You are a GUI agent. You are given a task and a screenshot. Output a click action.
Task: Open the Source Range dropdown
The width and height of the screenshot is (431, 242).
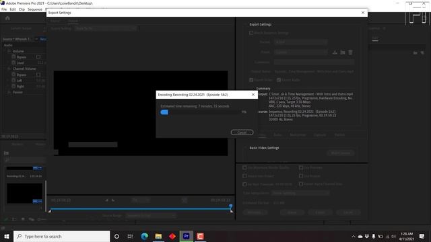(151, 216)
